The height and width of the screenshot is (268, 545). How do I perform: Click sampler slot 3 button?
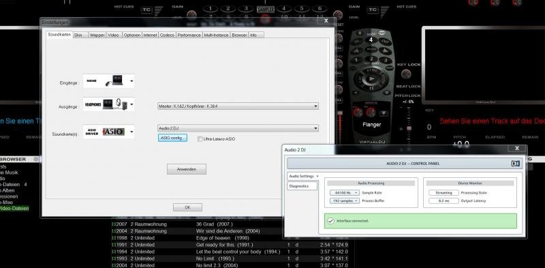click(246, 9)
